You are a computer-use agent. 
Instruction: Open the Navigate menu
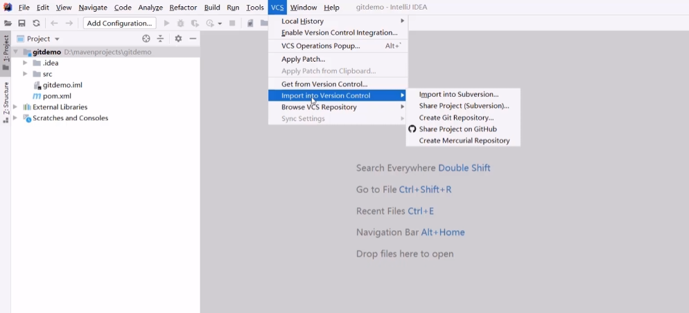pos(93,8)
